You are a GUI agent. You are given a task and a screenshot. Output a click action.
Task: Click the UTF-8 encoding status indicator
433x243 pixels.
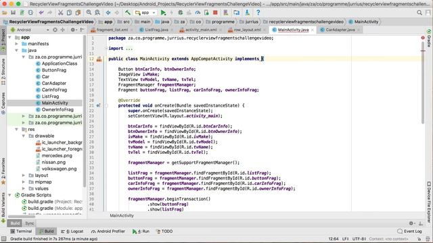[x=360, y=239]
